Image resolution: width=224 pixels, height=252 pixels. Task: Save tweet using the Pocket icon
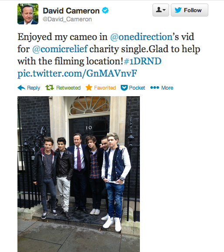point(124,88)
